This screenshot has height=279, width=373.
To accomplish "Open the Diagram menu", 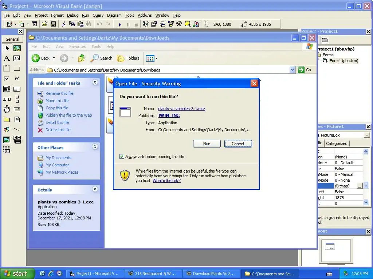I will click(x=114, y=15).
